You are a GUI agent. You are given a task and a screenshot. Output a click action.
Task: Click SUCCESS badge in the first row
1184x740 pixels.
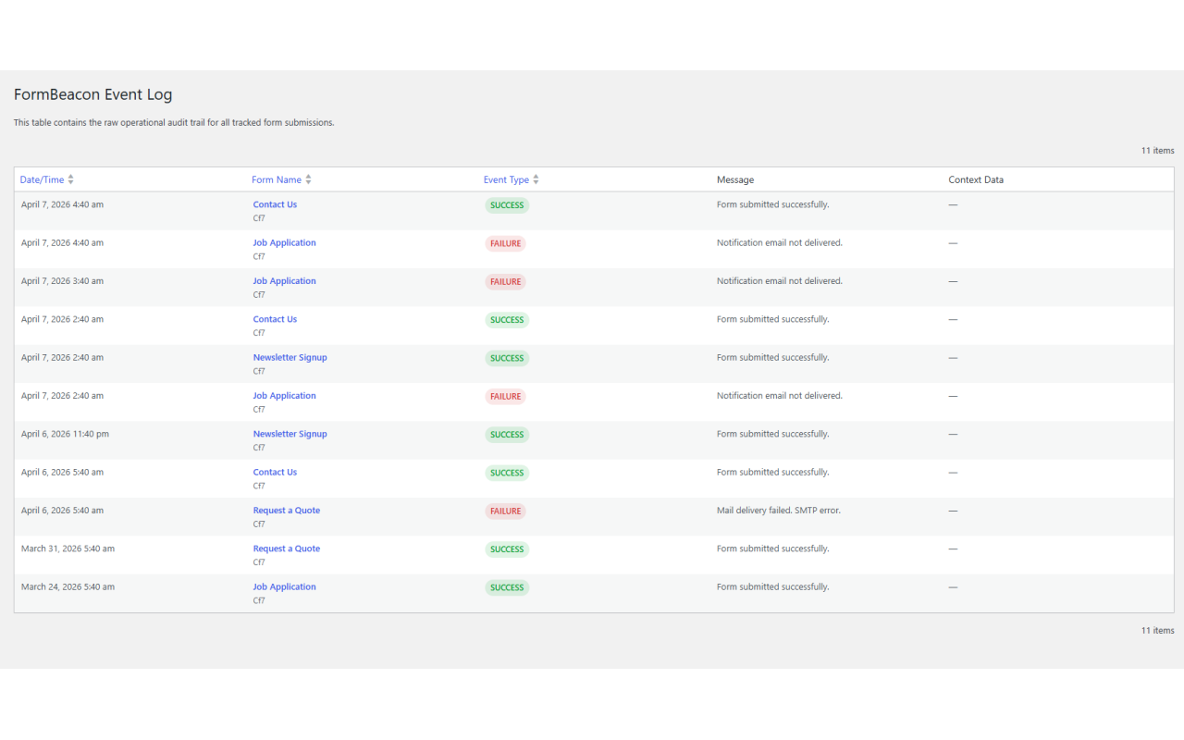click(x=507, y=205)
